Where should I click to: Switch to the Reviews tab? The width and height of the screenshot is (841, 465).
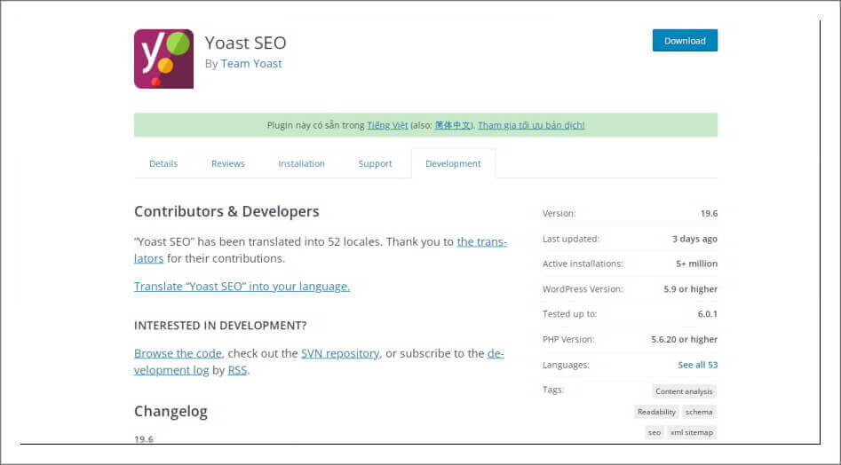[x=228, y=164]
